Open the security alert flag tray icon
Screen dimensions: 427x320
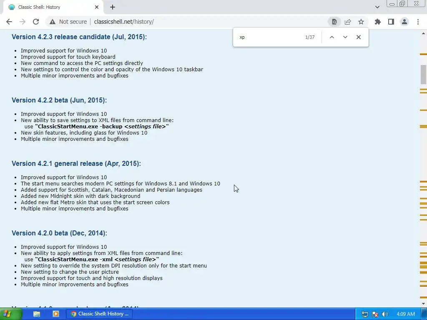pyautogui.click(x=375, y=314)
